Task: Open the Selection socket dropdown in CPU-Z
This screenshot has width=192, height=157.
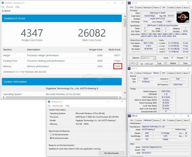Action: click(x=148, y=58)
